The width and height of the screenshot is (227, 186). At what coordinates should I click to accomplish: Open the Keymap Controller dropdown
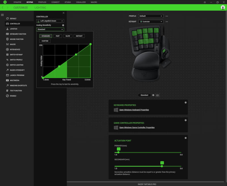point(151,22)
